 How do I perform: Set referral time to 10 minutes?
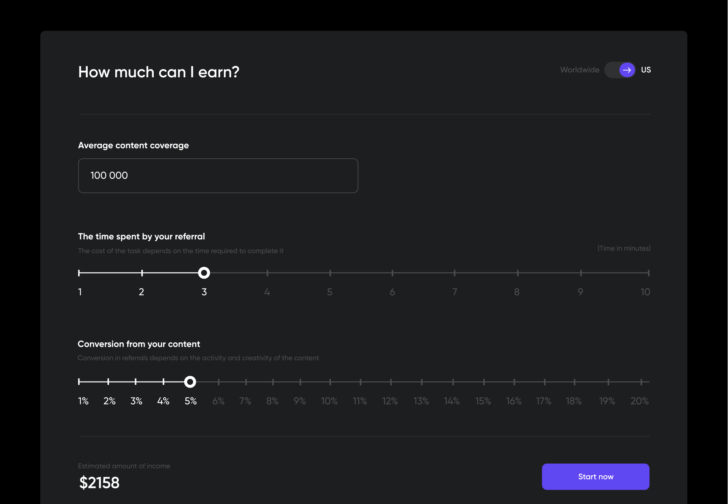(x=649, y=273)
